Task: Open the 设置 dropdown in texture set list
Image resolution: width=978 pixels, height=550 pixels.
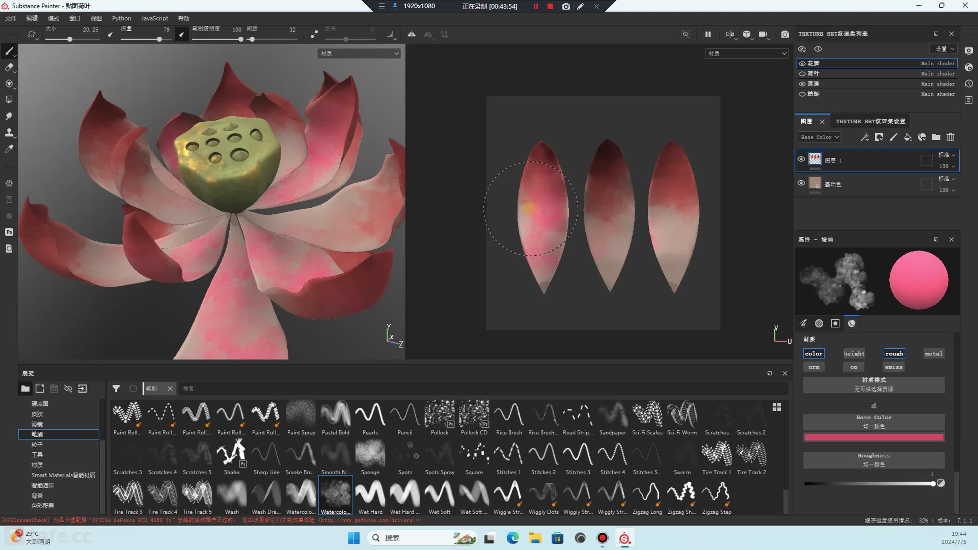Action: click(943, 49)
